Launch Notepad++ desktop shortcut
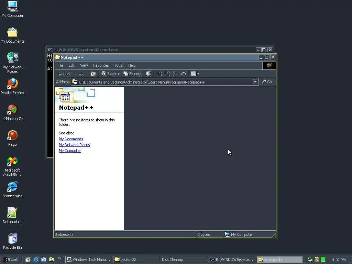The image size is (352, 264). [x=12, y=216]
